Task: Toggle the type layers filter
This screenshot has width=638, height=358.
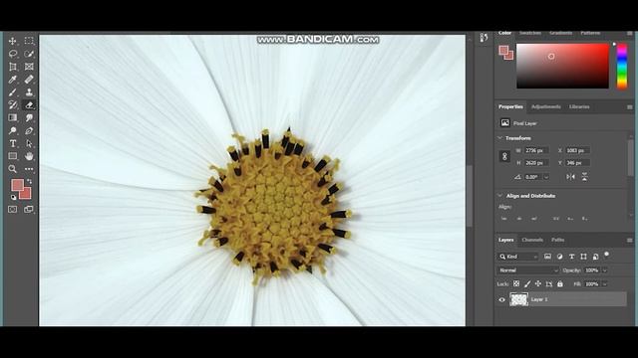Action: pos(571,257)
